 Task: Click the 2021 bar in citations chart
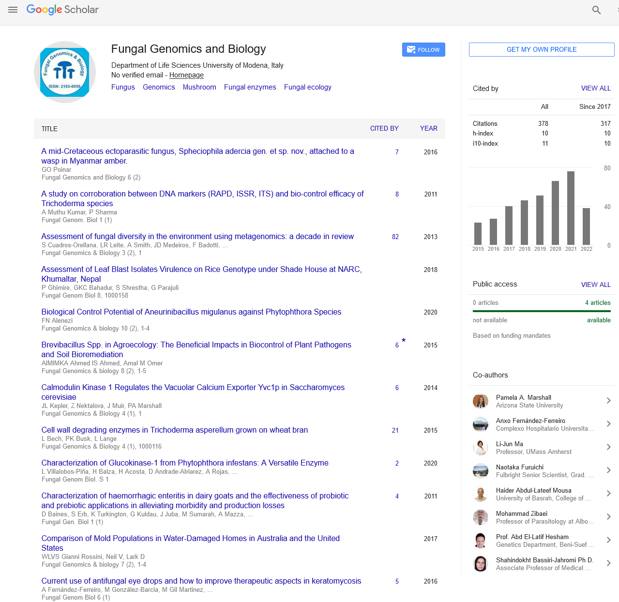[571, 208]
